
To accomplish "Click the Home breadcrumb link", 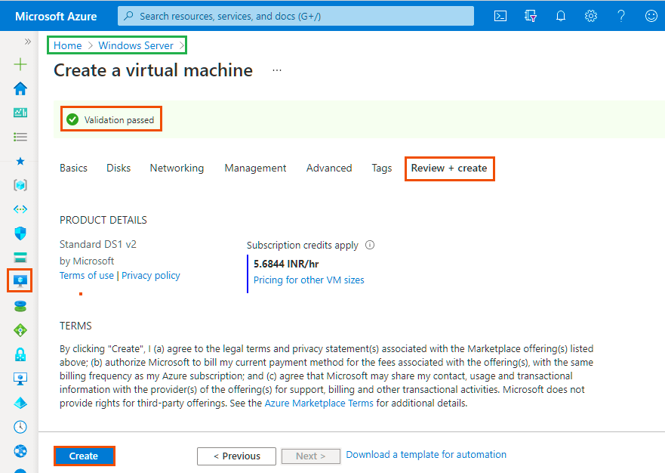I will point(67,45).
